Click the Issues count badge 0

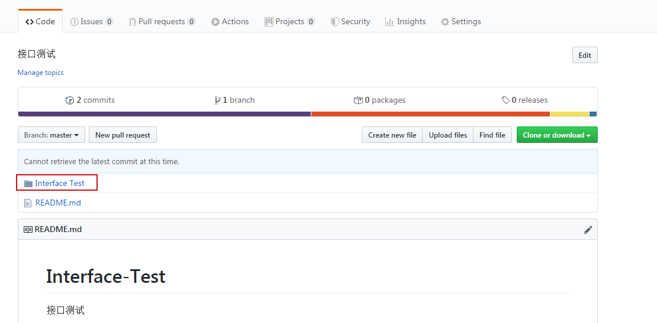109,22
